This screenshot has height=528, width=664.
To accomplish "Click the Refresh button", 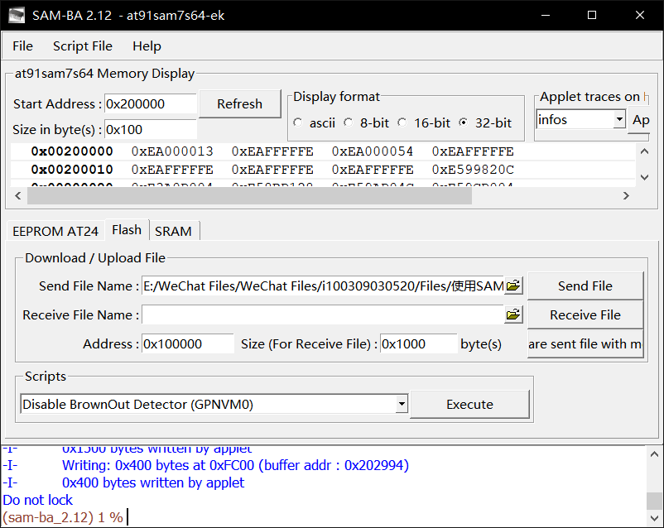I will [239, 103].
